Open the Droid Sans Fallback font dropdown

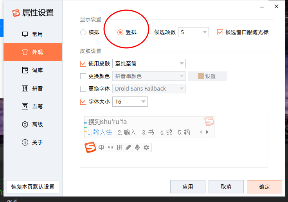click(x=149, y=89)
